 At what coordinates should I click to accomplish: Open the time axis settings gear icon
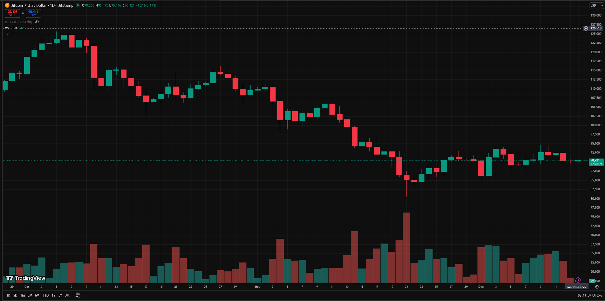pyautogui.click(x=597, y=287)
